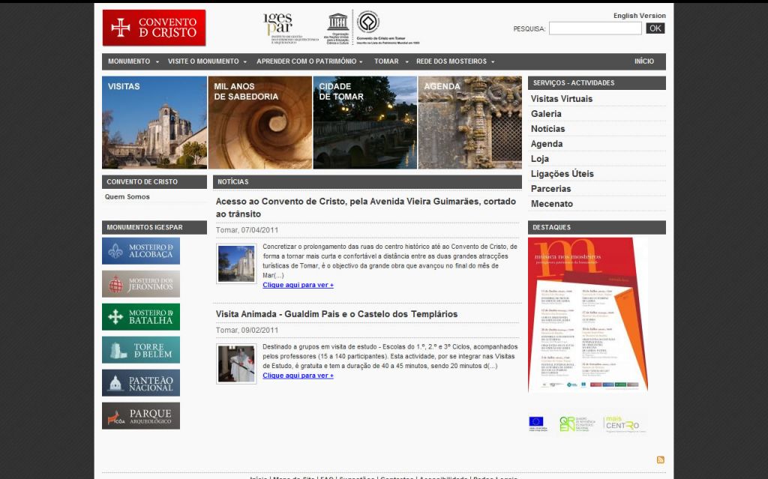Open the RSS feed icon
Viewport: 768px width, 479px height.
(660, 460)
